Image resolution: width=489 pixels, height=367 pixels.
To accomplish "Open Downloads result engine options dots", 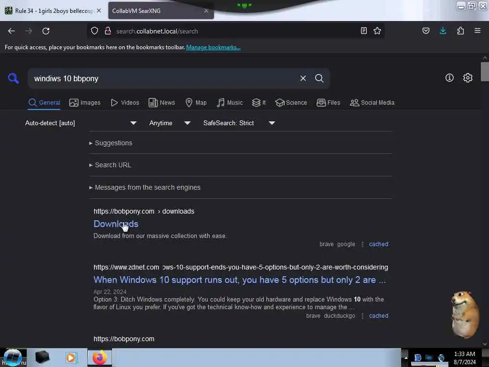I will (x=362, y=244).
